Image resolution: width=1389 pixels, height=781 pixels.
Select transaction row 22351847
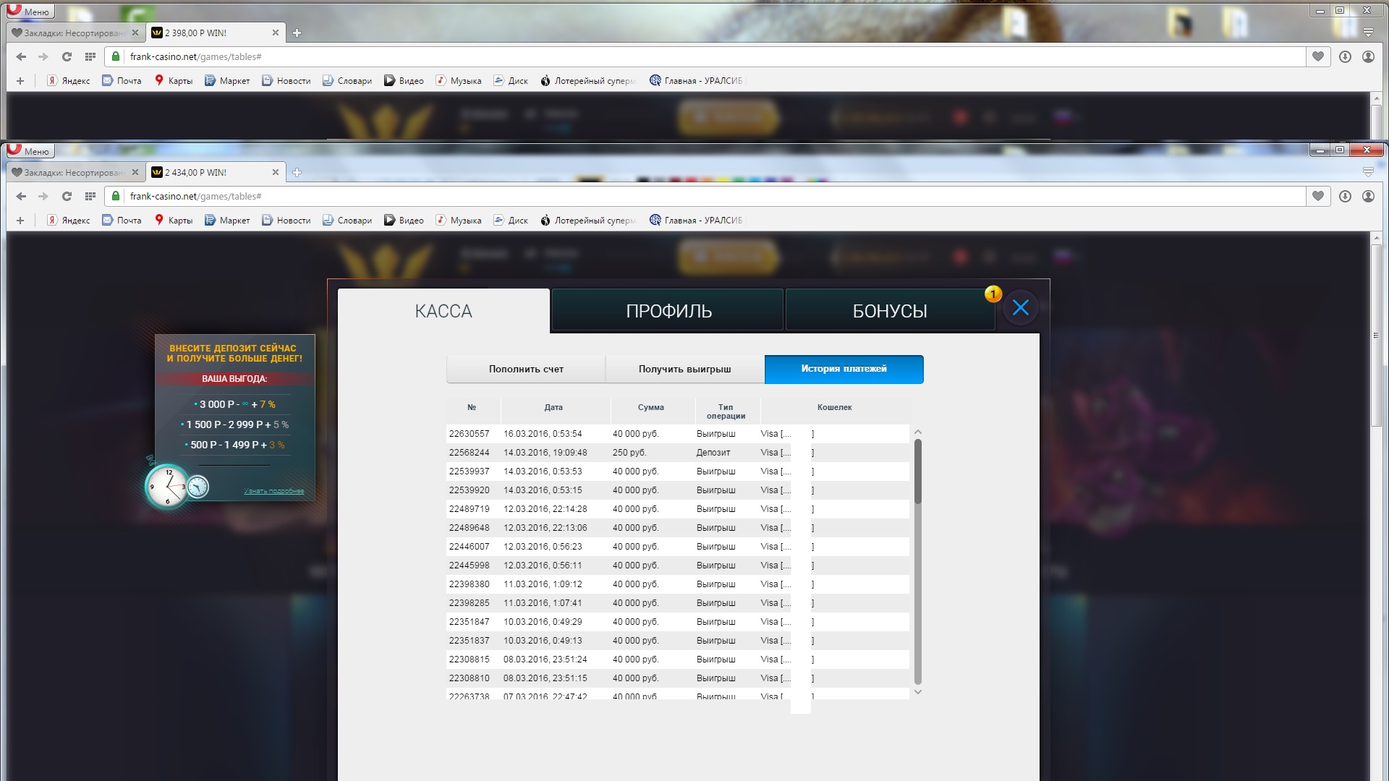pos(678,622)
